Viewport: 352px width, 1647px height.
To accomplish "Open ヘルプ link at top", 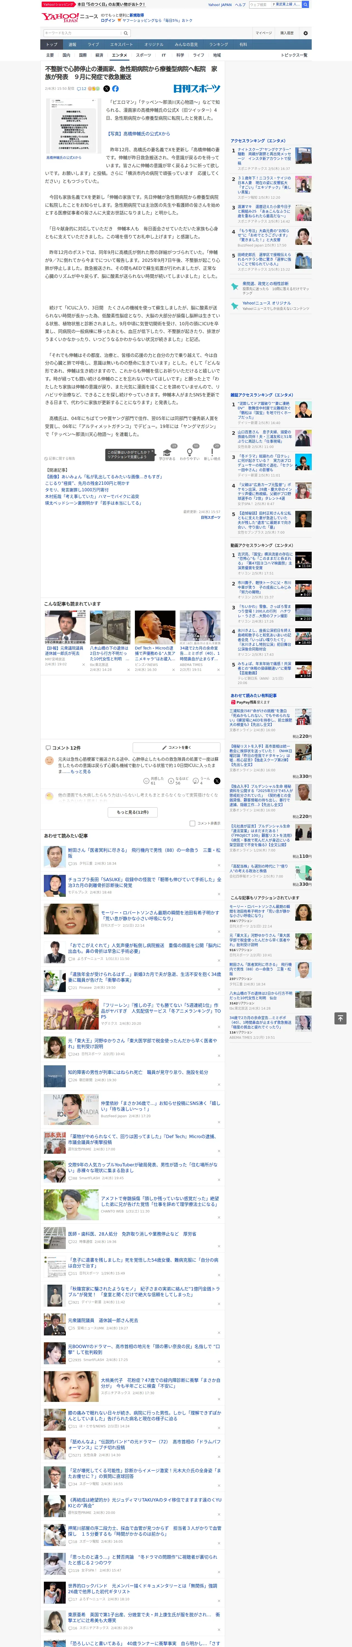I will (x=240, y=4).
